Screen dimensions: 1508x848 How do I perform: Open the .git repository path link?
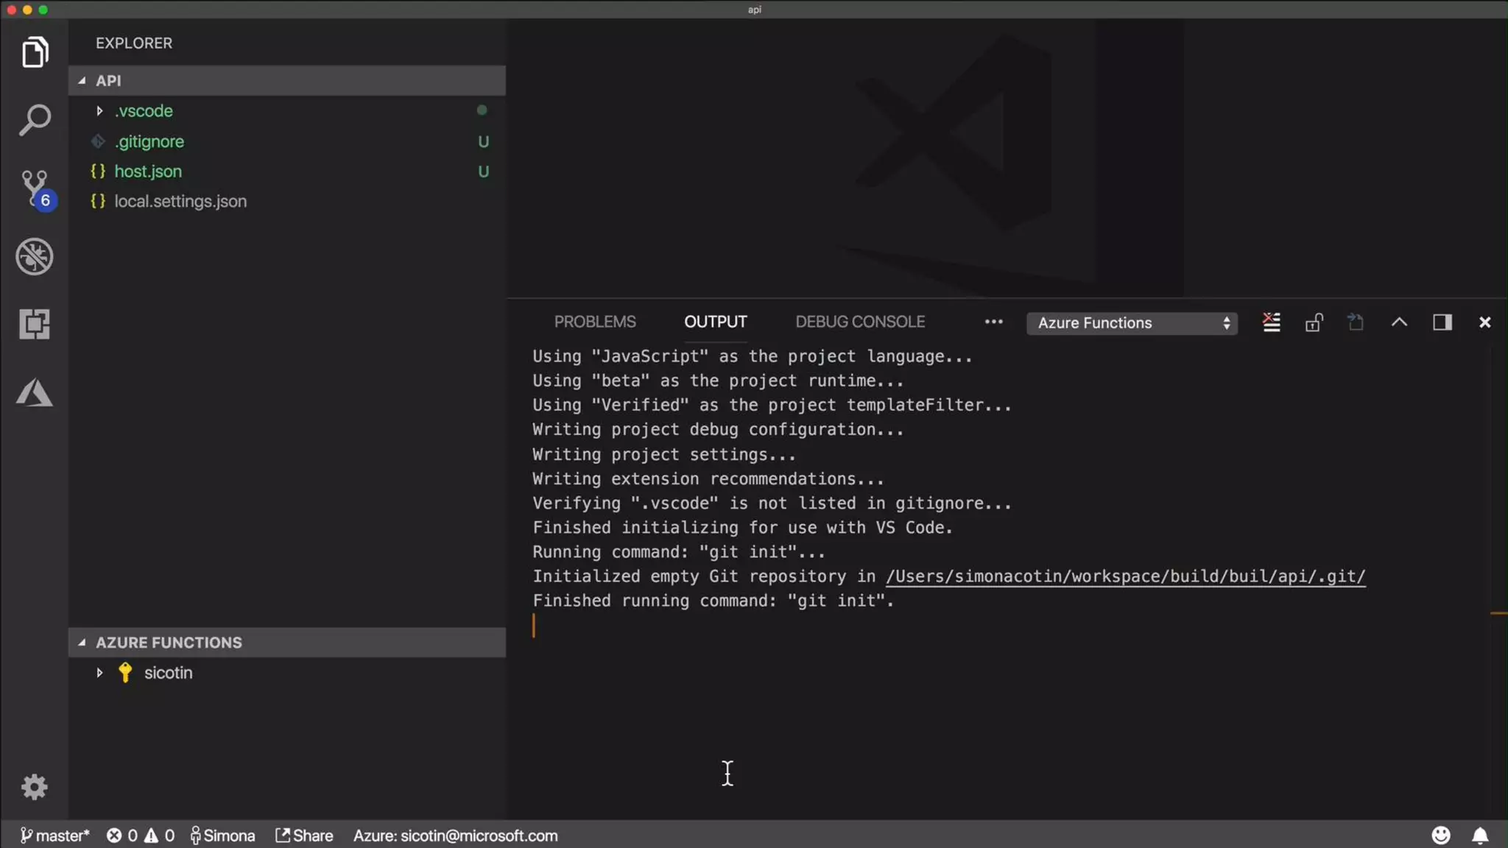click(1125, 576)
